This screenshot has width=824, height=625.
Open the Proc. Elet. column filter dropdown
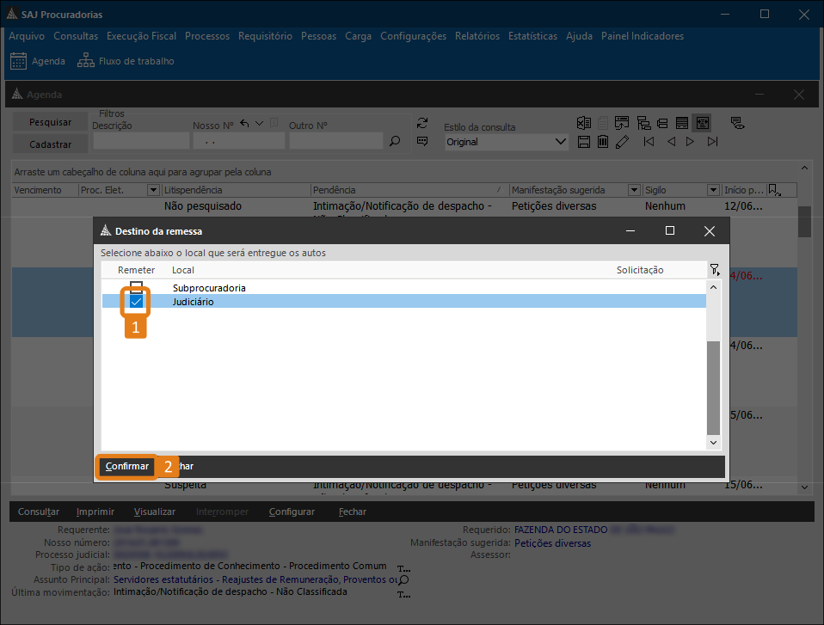(x=153, y=190)
